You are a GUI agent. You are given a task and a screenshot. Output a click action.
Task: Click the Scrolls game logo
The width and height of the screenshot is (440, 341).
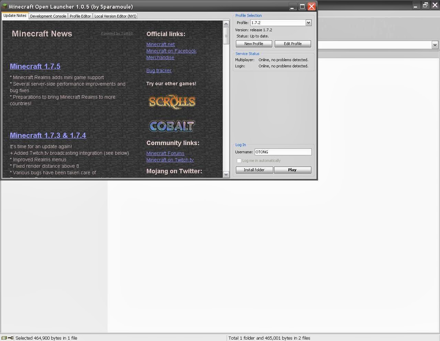coord(172,101)
